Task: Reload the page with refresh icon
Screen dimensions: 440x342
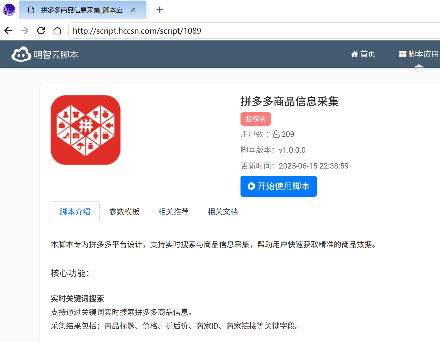Action: pyautogui.click(x=41, y=31)
